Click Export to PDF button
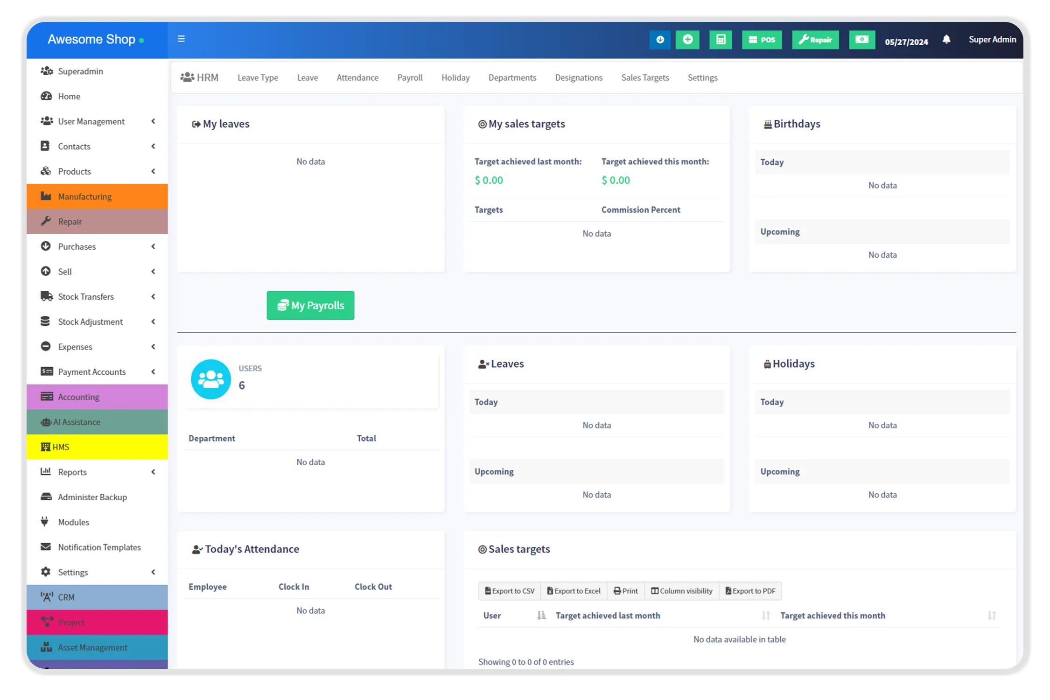The width and height of the screenshot is (1050, 700). tap(750, 591)
